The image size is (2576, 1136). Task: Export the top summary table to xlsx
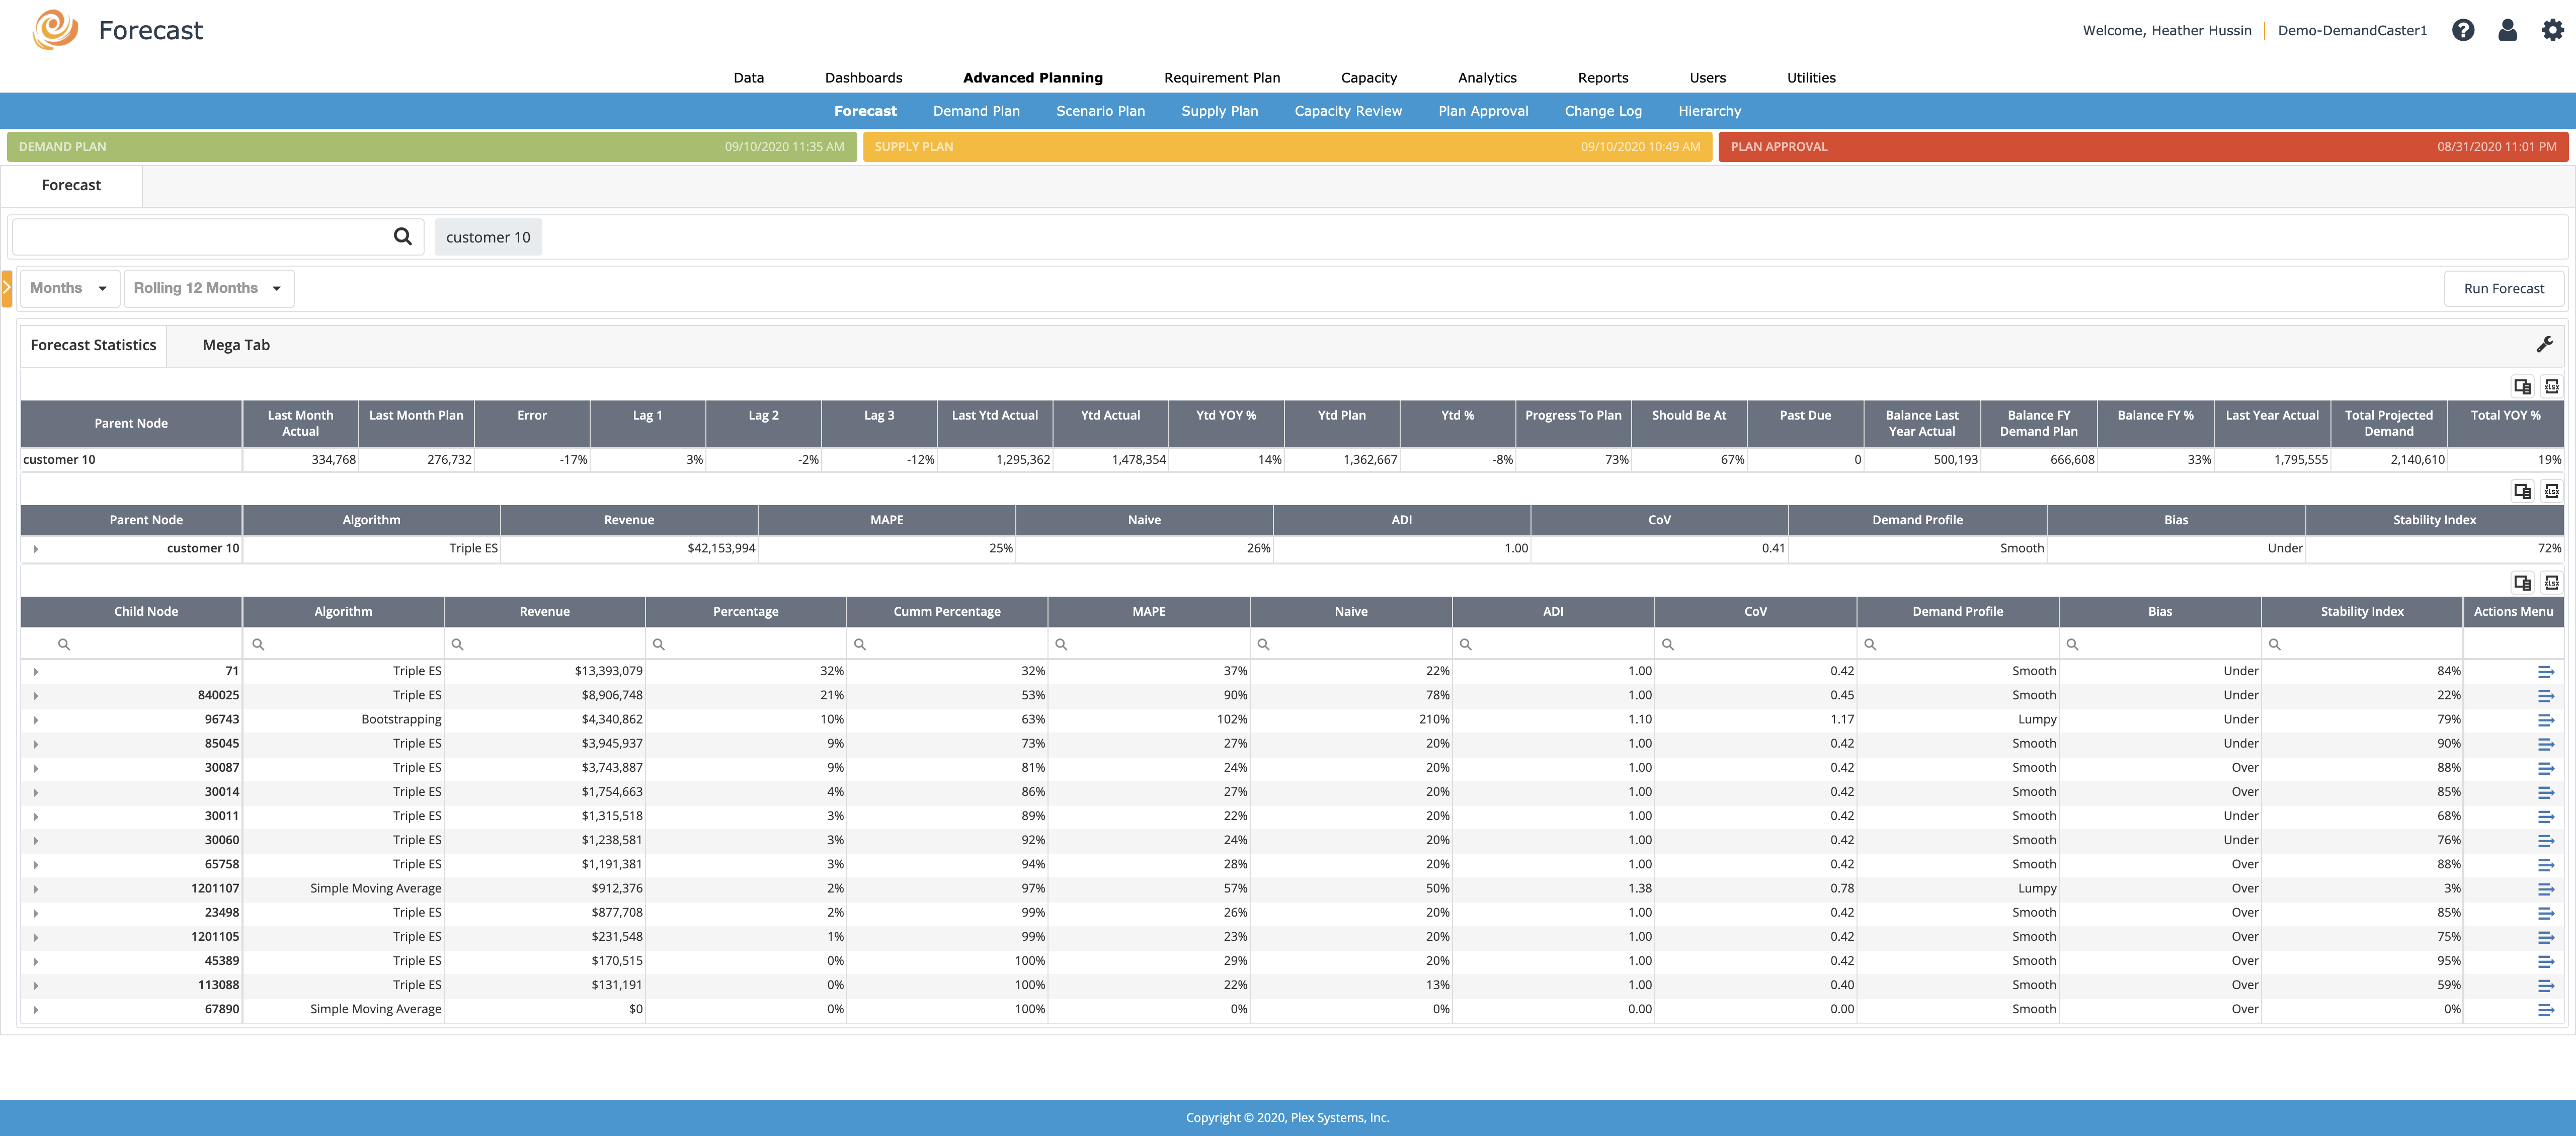coord(2551,386)
